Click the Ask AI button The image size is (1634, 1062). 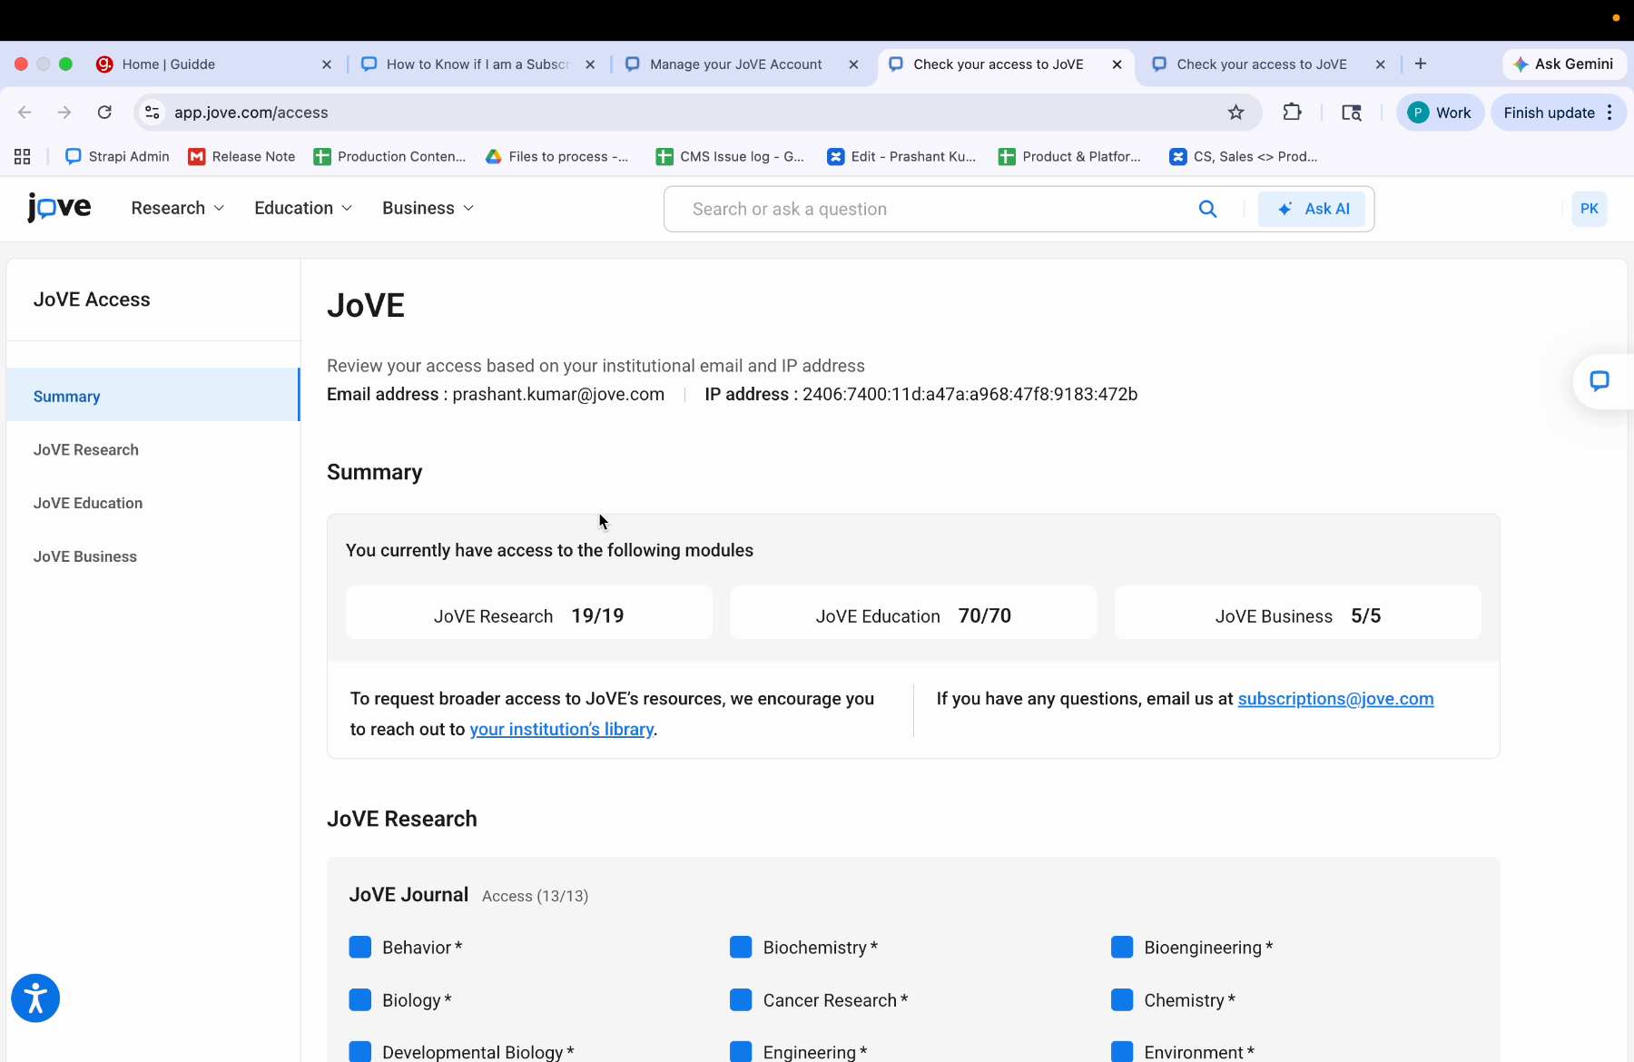coord(1315,209)
